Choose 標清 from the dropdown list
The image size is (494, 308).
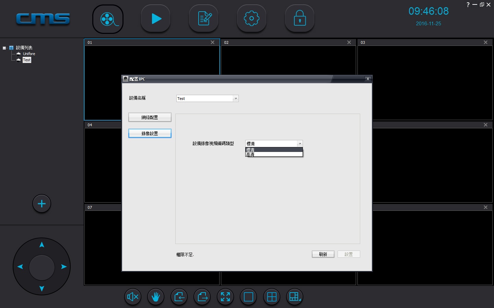click(274, 150)
